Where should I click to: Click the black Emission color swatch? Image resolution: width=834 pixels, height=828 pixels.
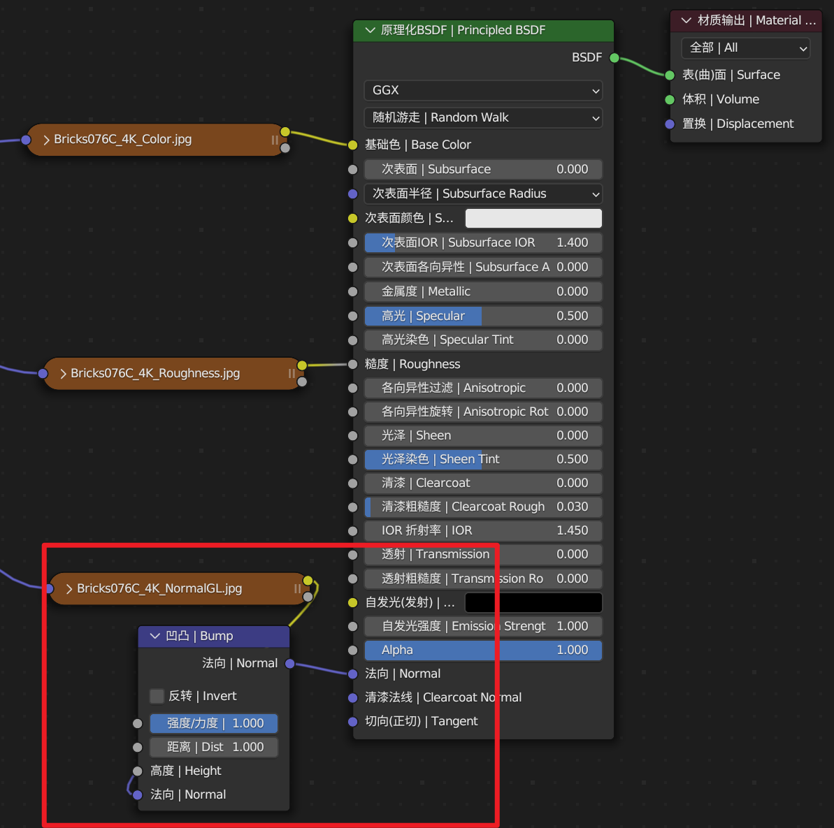tap(533, 602)
